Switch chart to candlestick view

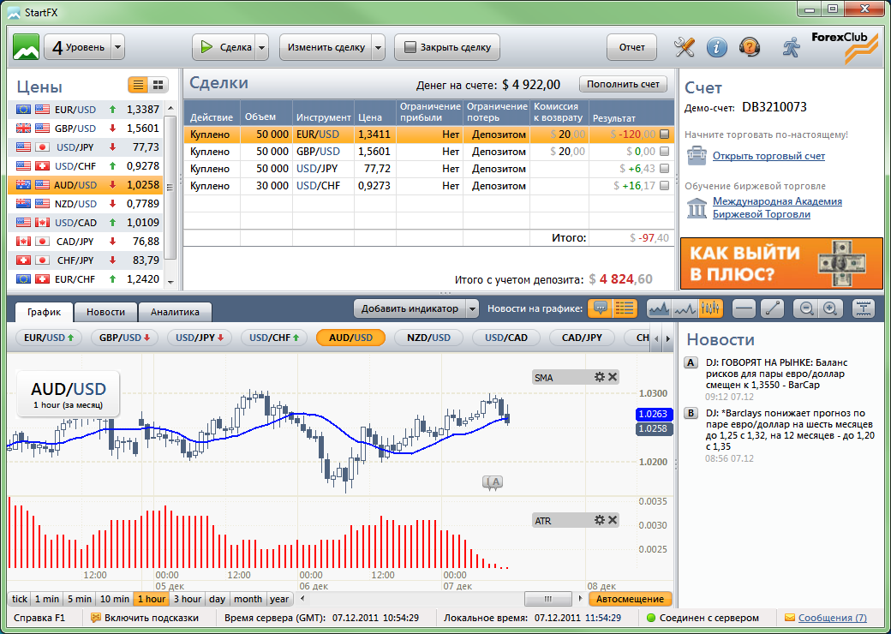tap(711, 308)
